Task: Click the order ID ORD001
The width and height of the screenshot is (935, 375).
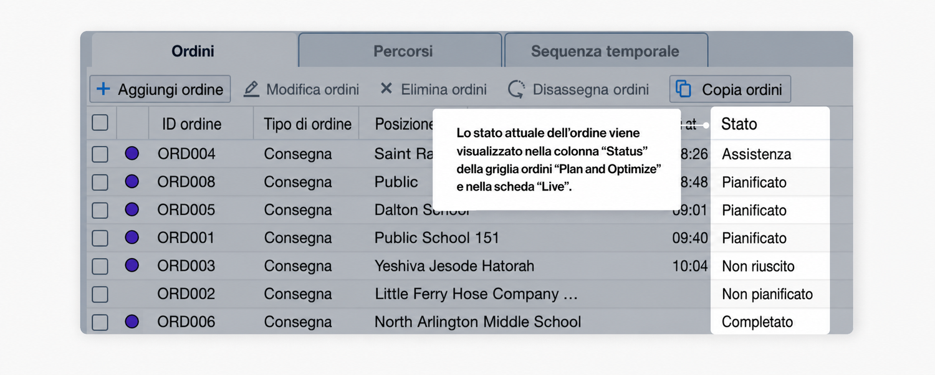Action: click(x=186, y=238)
